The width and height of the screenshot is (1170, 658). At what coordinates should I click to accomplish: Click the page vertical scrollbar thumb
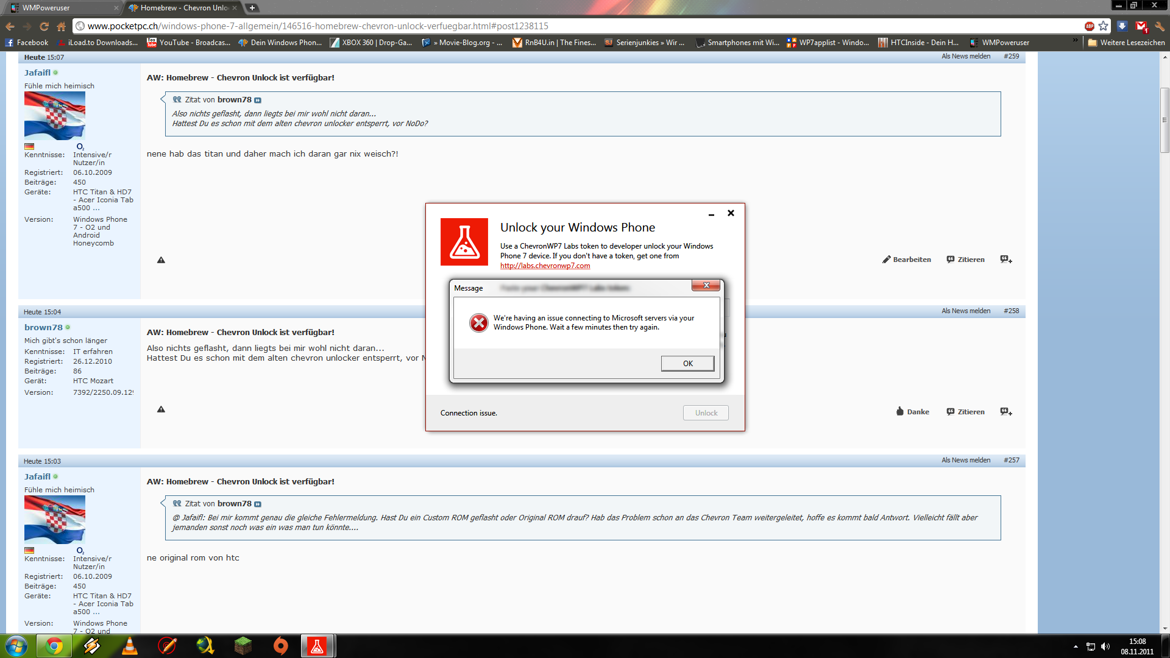[1165, 120]
